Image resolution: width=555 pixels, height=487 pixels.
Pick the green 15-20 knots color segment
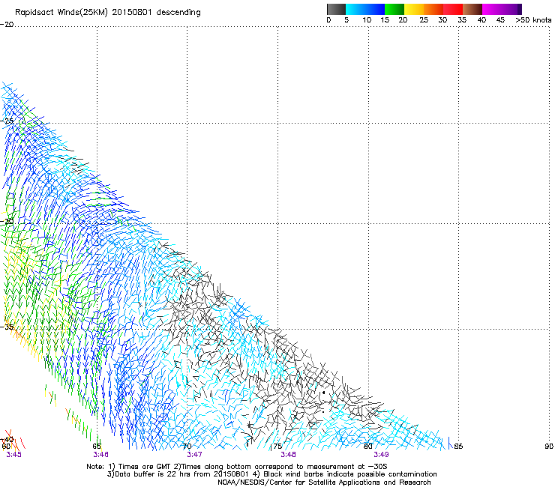[x=394, y=9]
